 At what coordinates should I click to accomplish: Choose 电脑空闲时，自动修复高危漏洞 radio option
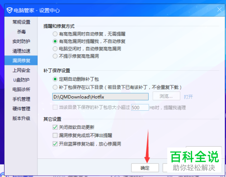tap(55, 49)
